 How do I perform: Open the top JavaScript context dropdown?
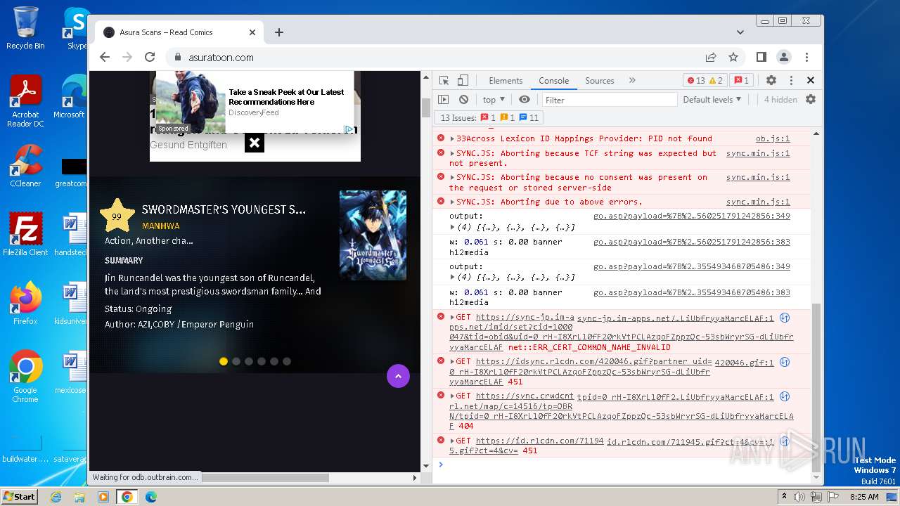pos(494,100)
